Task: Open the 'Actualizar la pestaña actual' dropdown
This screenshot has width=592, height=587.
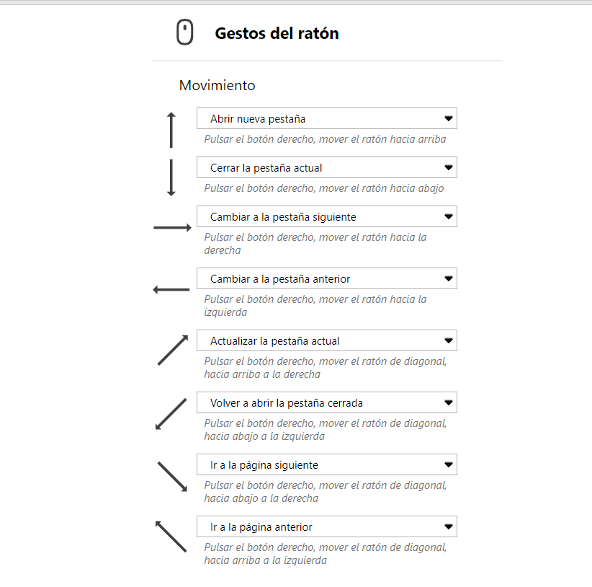Action: click(326, 340)
